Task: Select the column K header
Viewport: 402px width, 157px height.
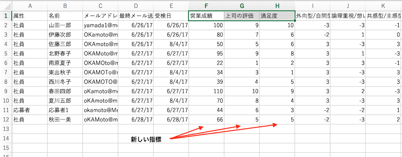Action: point(383,6)
